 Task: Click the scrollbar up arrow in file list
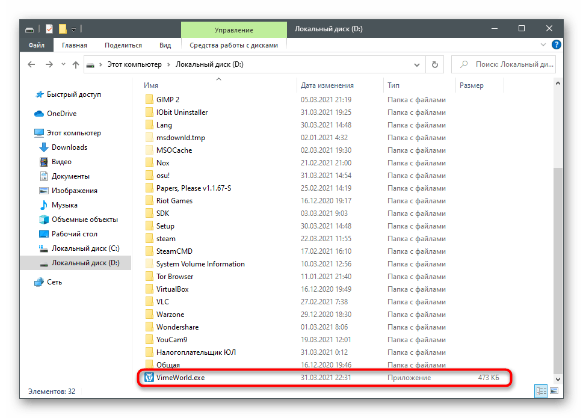558,84
